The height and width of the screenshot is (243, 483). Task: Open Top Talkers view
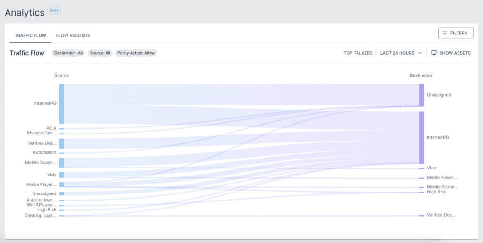coord(358,53)
